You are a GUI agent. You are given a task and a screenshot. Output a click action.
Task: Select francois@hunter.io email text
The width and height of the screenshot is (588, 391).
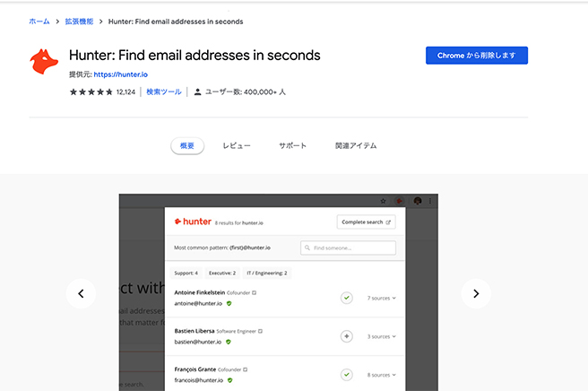pos(199,380)
